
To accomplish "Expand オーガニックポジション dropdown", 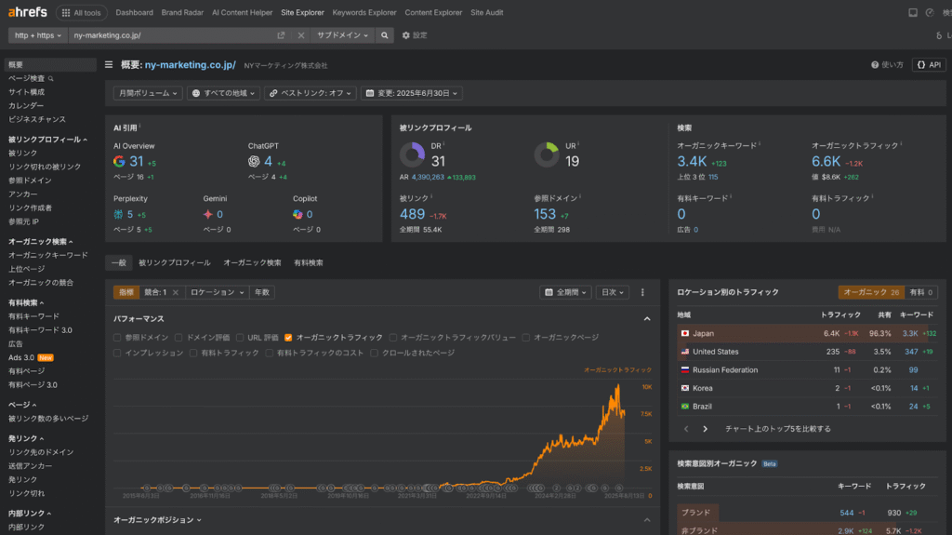I will (x=157, y=520).
